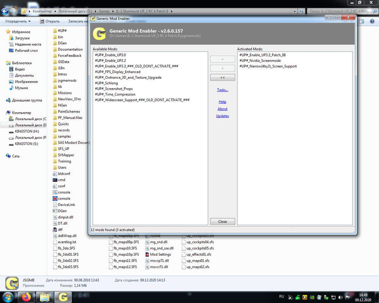Select the #UP#_Widescreen_Support OLD mod
Screen dimensions: 379x303
click(142, 100)
